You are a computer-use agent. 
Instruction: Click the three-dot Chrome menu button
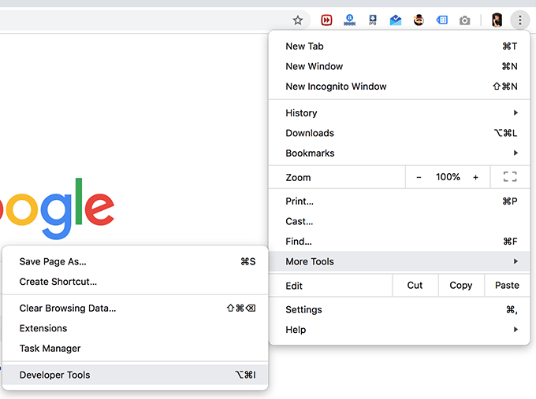click(520, 20)
